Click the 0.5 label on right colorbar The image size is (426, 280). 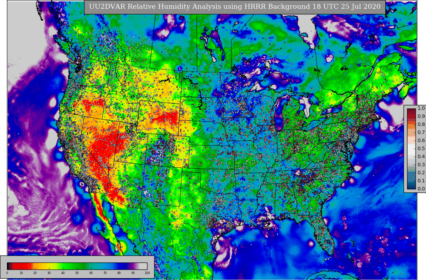421,149
